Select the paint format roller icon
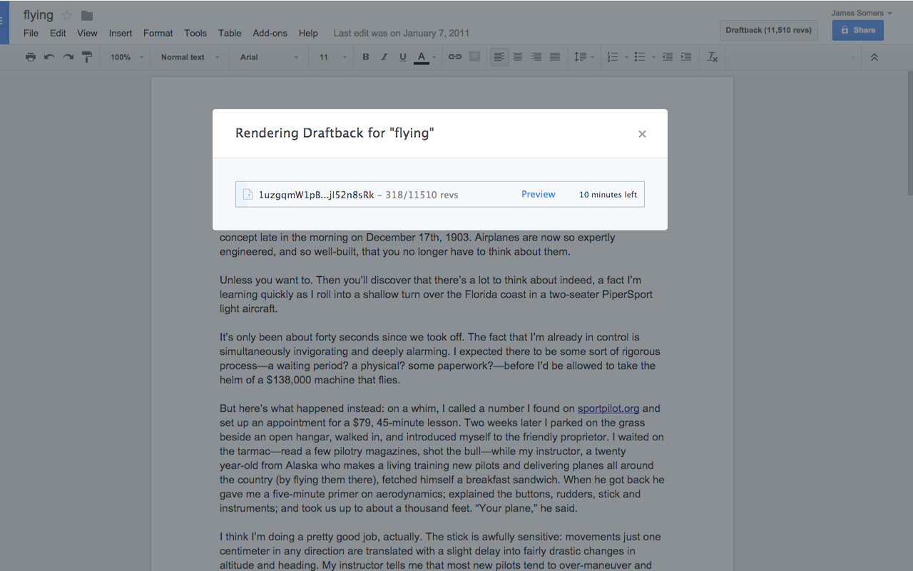 (x=87, y=57)
